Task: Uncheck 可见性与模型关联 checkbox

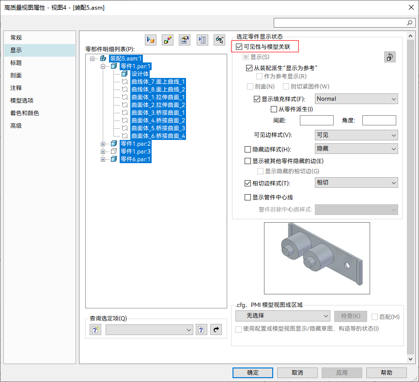Action: [239, 47]
